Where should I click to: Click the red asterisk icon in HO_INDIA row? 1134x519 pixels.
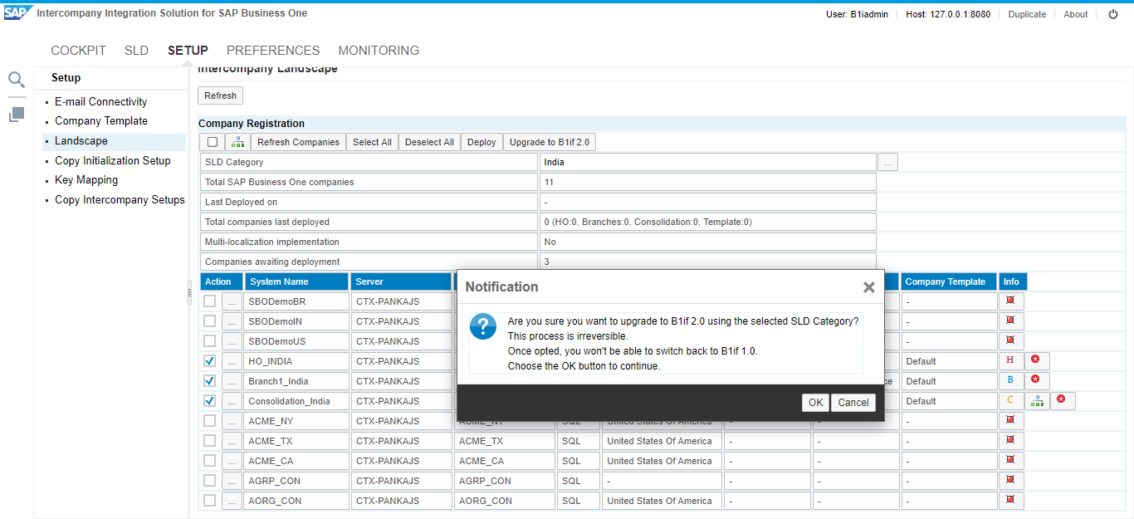click(1035, 360)
